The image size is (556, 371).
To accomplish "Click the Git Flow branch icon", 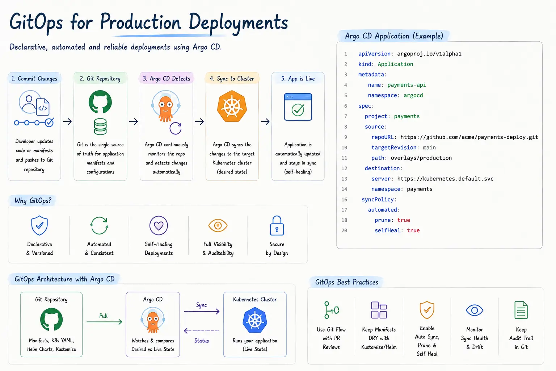I will pos(331,310).
